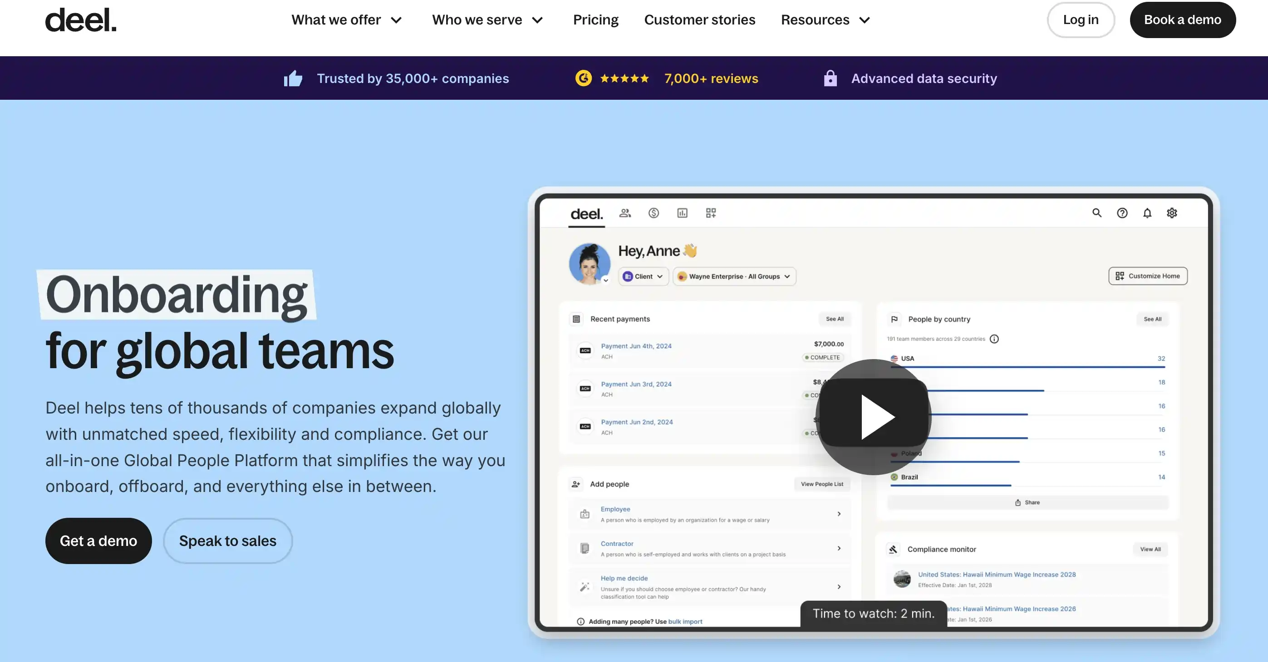The height and width of the screenshot is (662, 1268).
Task: Open Hawaii Minimum Wage Increase 2028 link
Action: (x=997, y=574)
